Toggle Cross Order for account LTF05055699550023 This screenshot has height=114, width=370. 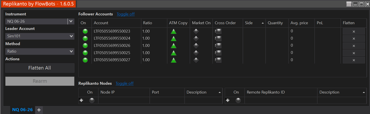219,31
